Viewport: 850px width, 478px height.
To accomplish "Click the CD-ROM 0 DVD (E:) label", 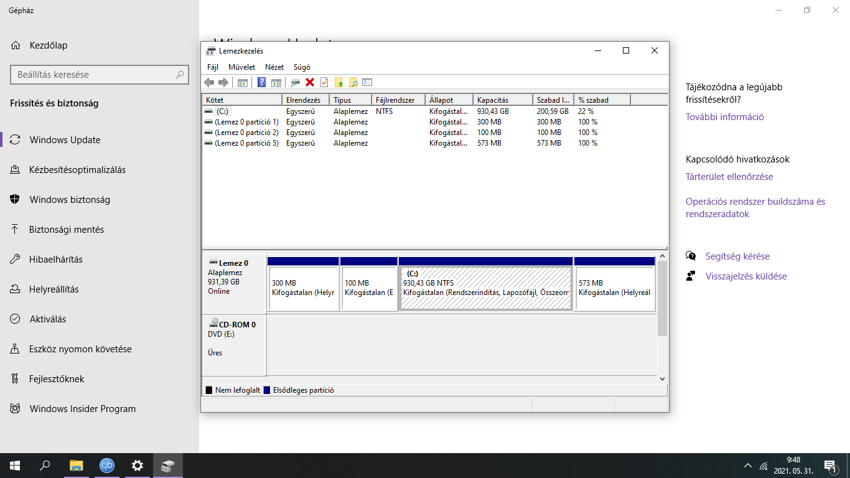I will [234, 345].
